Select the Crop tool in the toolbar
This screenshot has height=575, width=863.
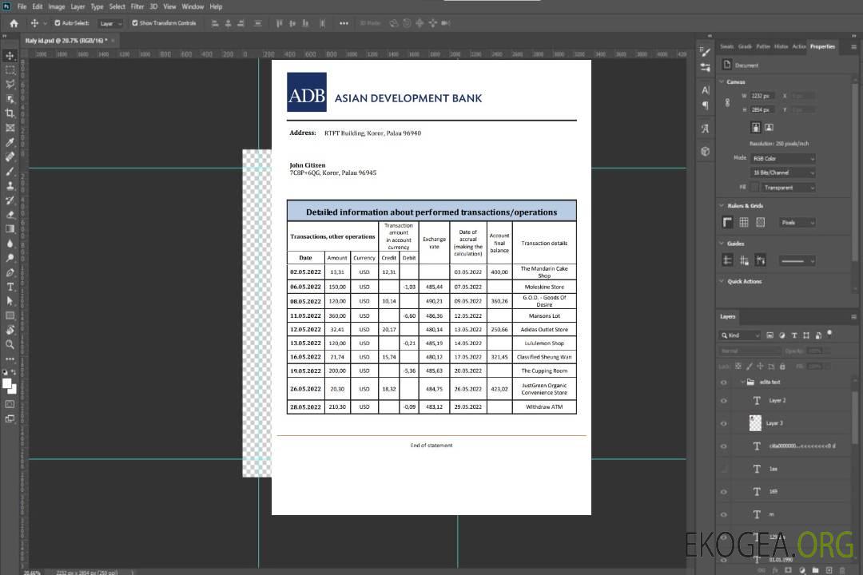pos(10,113)
